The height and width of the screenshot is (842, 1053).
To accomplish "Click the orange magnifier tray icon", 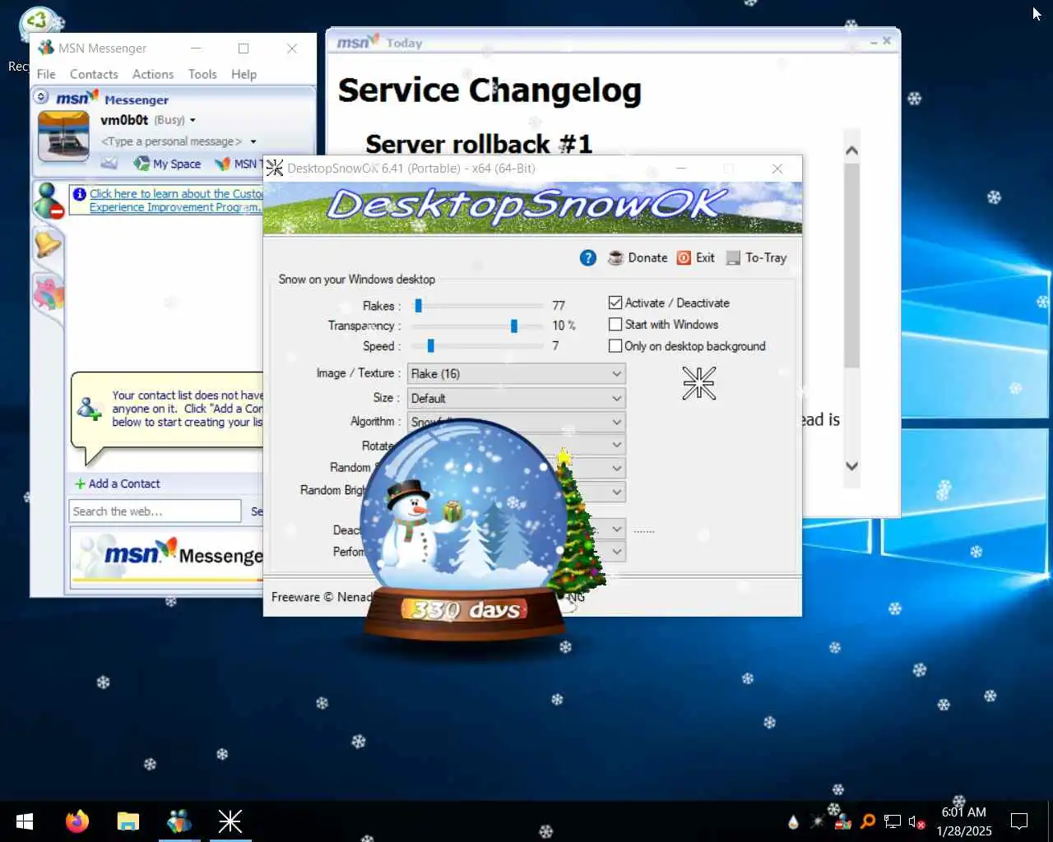I will [868, 821].
